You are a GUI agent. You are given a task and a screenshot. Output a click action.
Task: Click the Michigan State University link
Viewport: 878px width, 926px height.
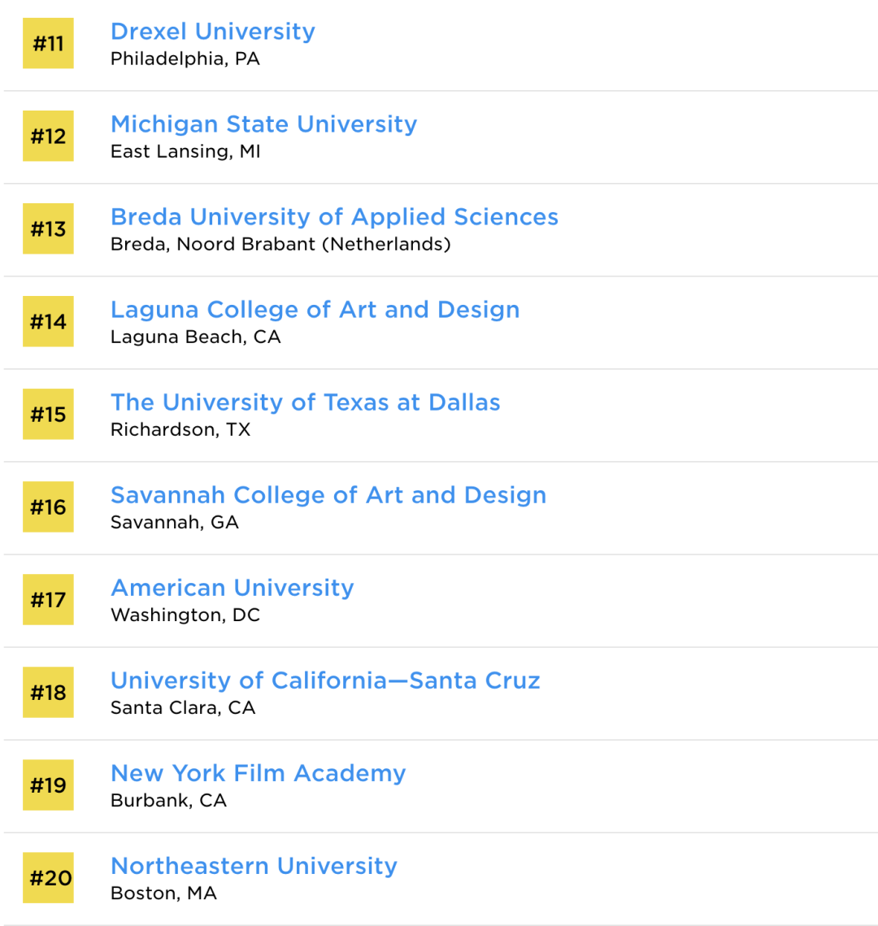click(x=263, y=124)
